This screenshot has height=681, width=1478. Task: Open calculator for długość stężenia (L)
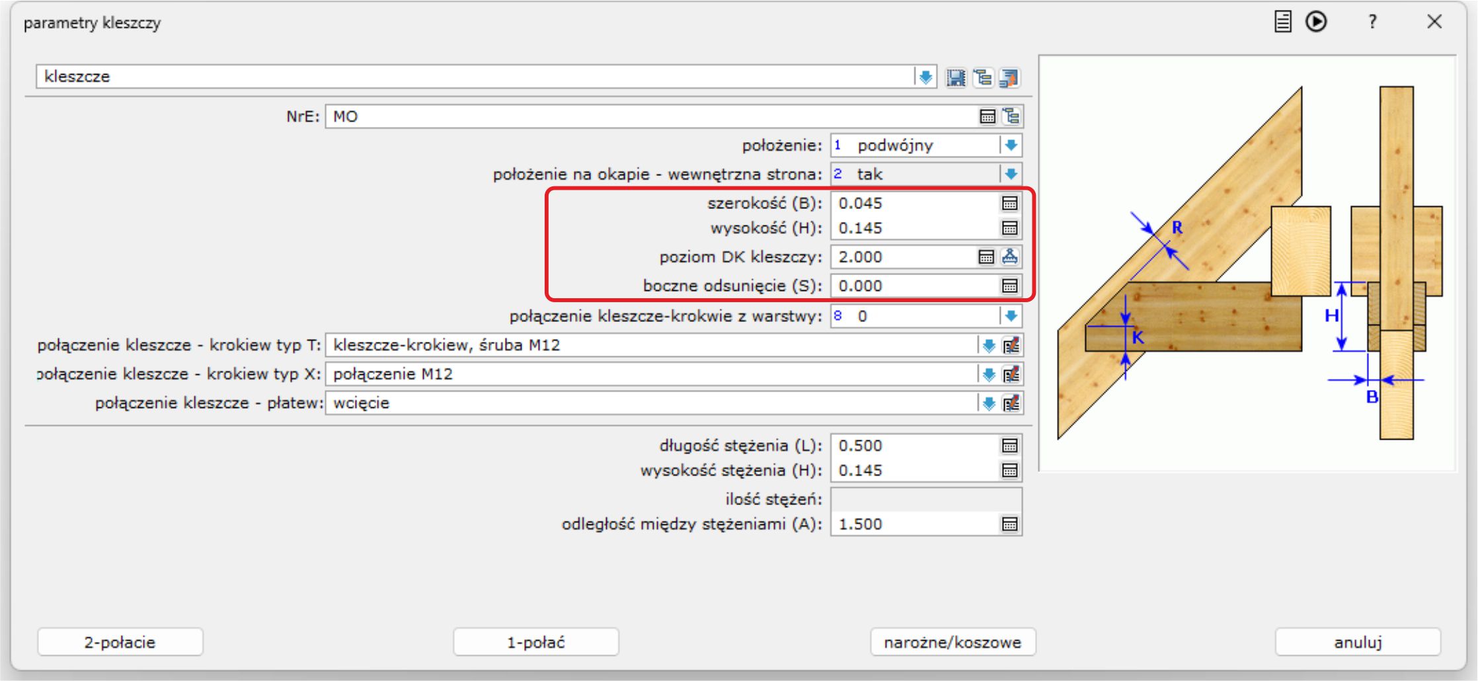tap(1009, 446)
